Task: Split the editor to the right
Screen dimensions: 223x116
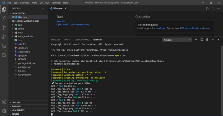Action: [213, 8]
